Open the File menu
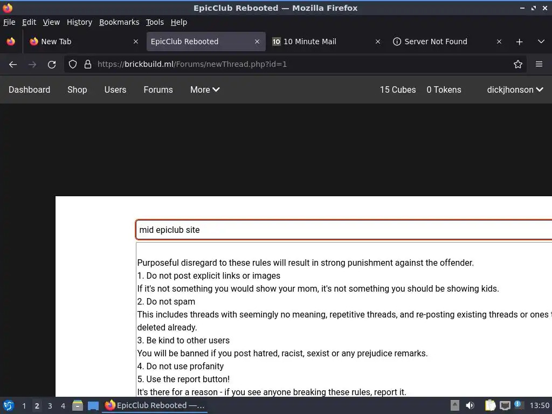The width and height of the screenshot is (552, 414). pos(9,22)
